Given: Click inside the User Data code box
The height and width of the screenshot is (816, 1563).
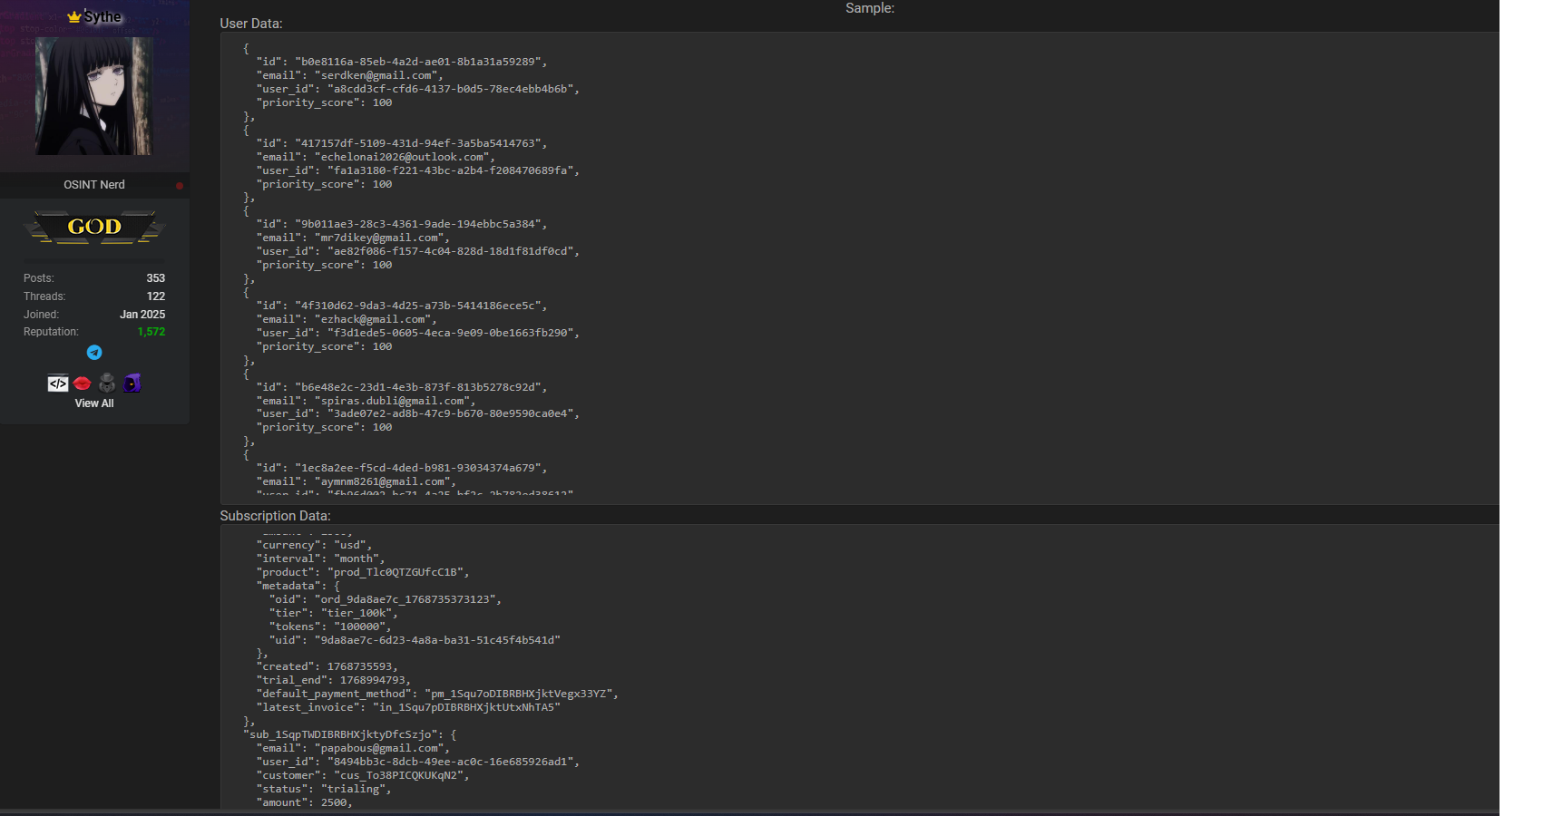Looking at the screenshot, I should coord(816,272).
